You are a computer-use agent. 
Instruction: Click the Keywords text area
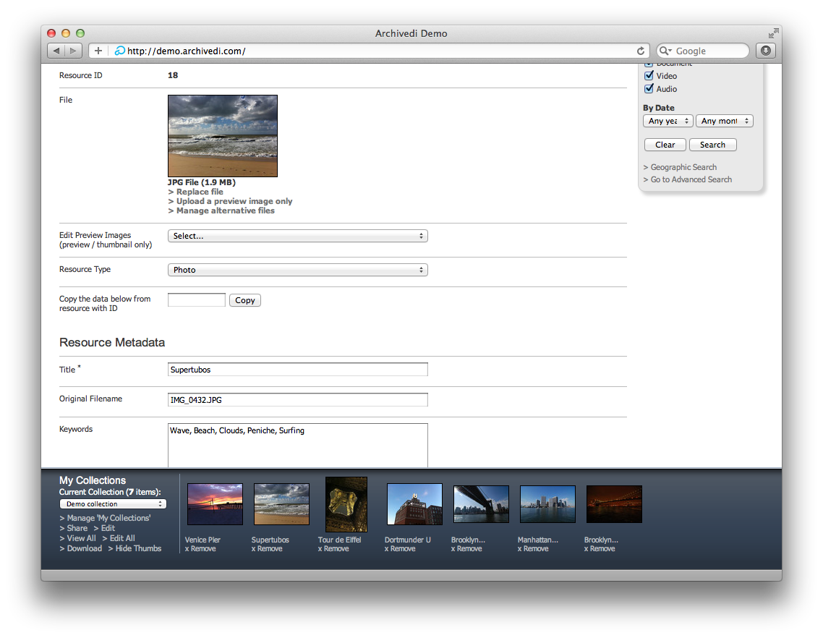coord(298,446)
